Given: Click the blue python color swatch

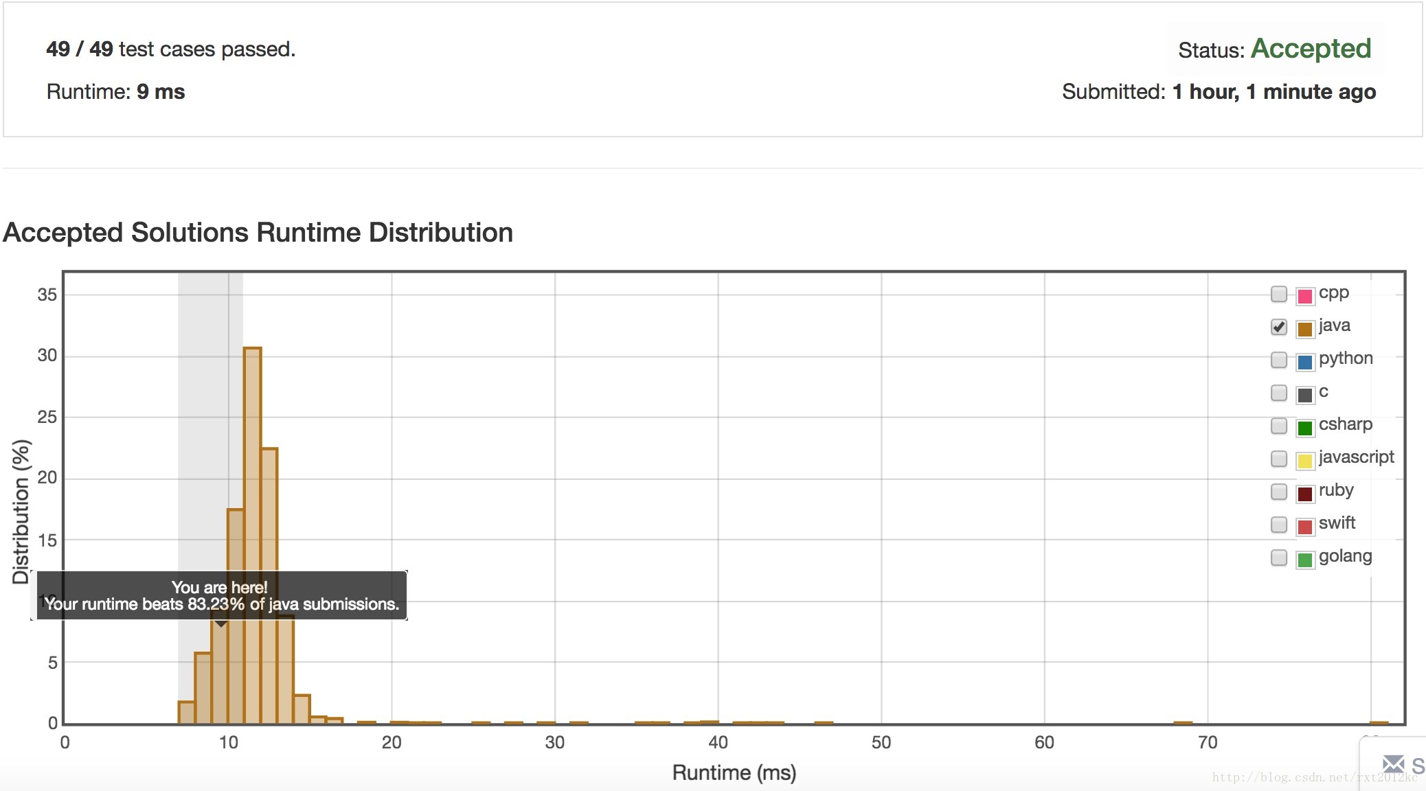Looking at the screenshot, I should click(x=1305, y=362).
